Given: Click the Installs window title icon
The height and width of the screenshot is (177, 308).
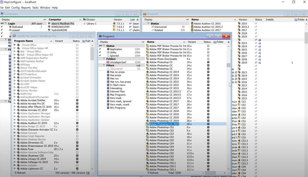Looking at the screenshot, I should [14, 36].
